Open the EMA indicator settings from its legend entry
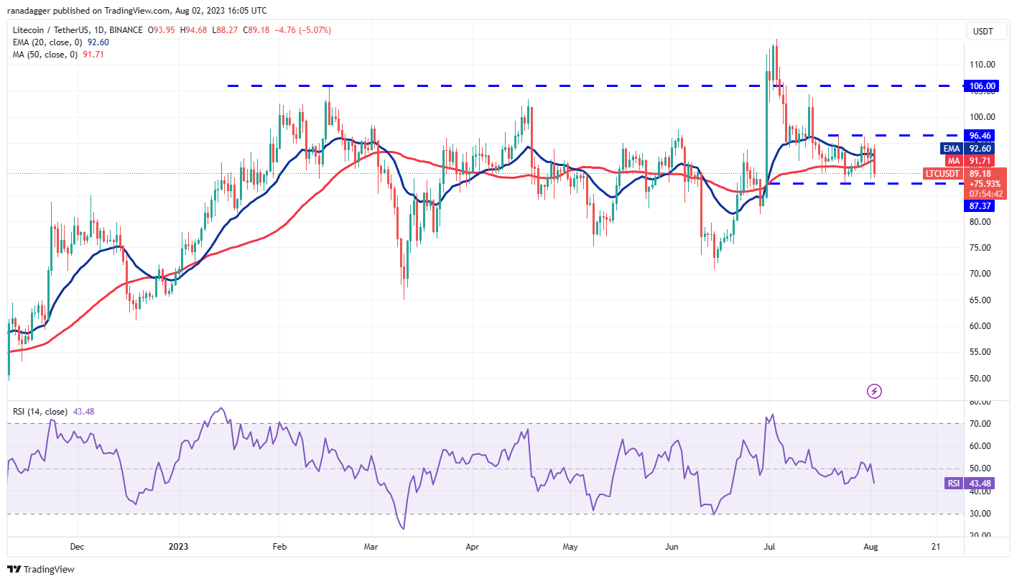1017x582 pixels. pos(45,42)
